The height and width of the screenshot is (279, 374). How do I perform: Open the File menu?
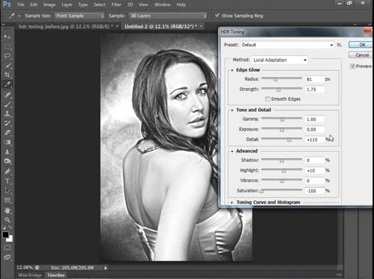[x=21, y=4]
